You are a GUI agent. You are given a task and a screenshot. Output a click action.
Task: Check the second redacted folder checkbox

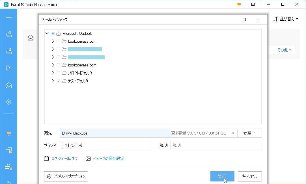58,57
